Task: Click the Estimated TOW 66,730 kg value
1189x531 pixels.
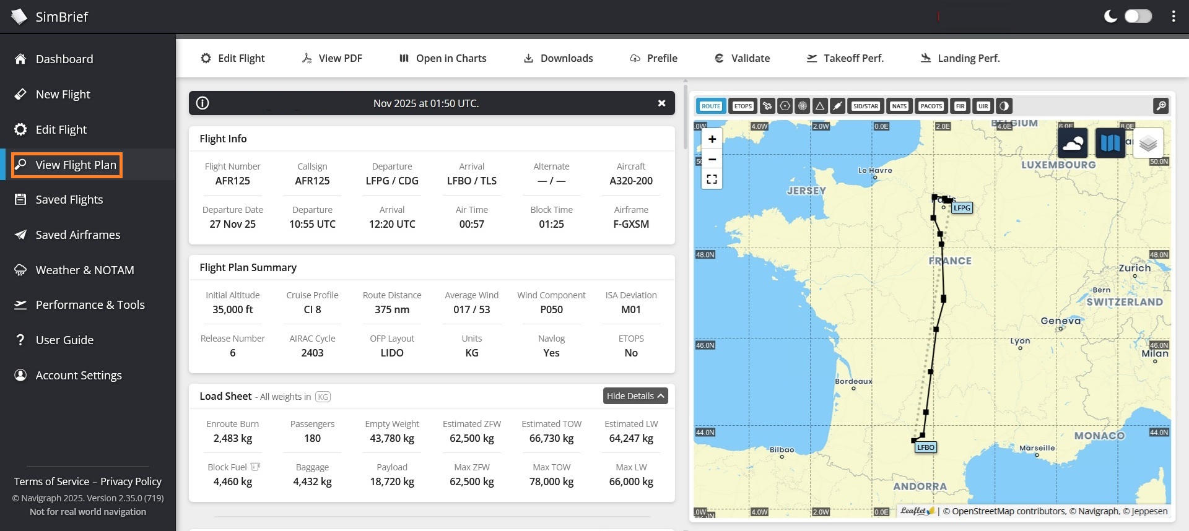Action: (x=552, y=438)
